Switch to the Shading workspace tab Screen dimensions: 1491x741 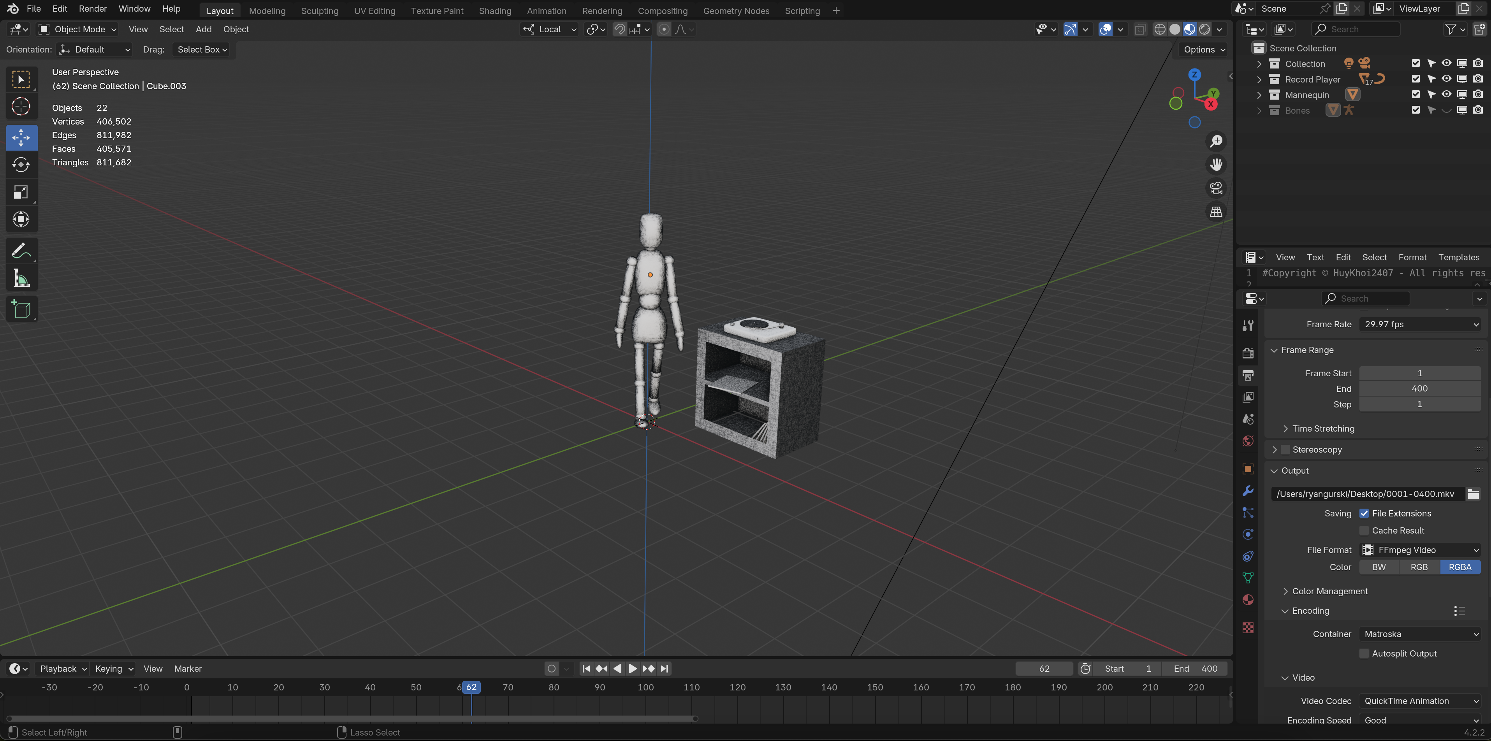(x=495, y=11)
